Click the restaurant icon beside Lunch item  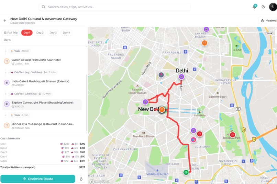click(x=7, y=61)
